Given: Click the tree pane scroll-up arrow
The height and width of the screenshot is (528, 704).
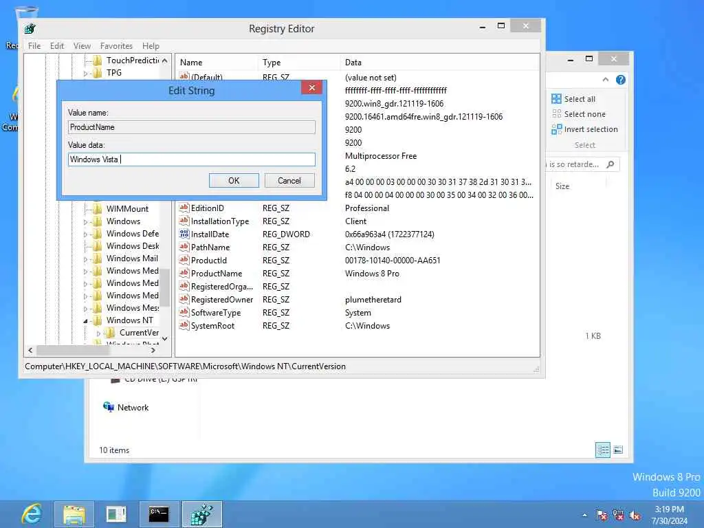Looking at the screenshot, I should [x=165, y=60].
